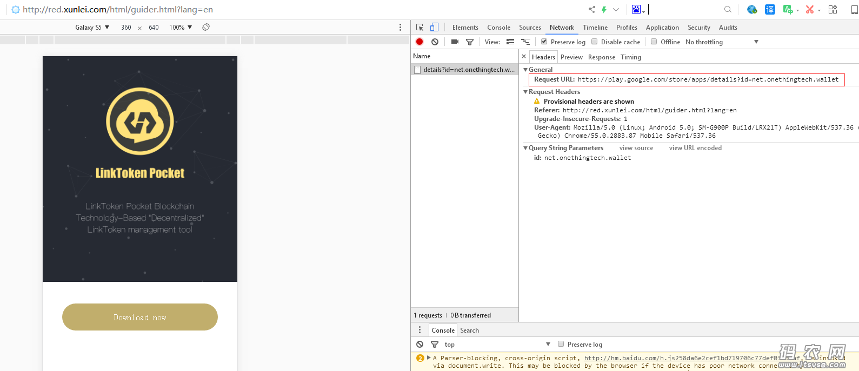Click the rotate screen orientation icon
The image size is (859, 371).
tap(206, 27)
